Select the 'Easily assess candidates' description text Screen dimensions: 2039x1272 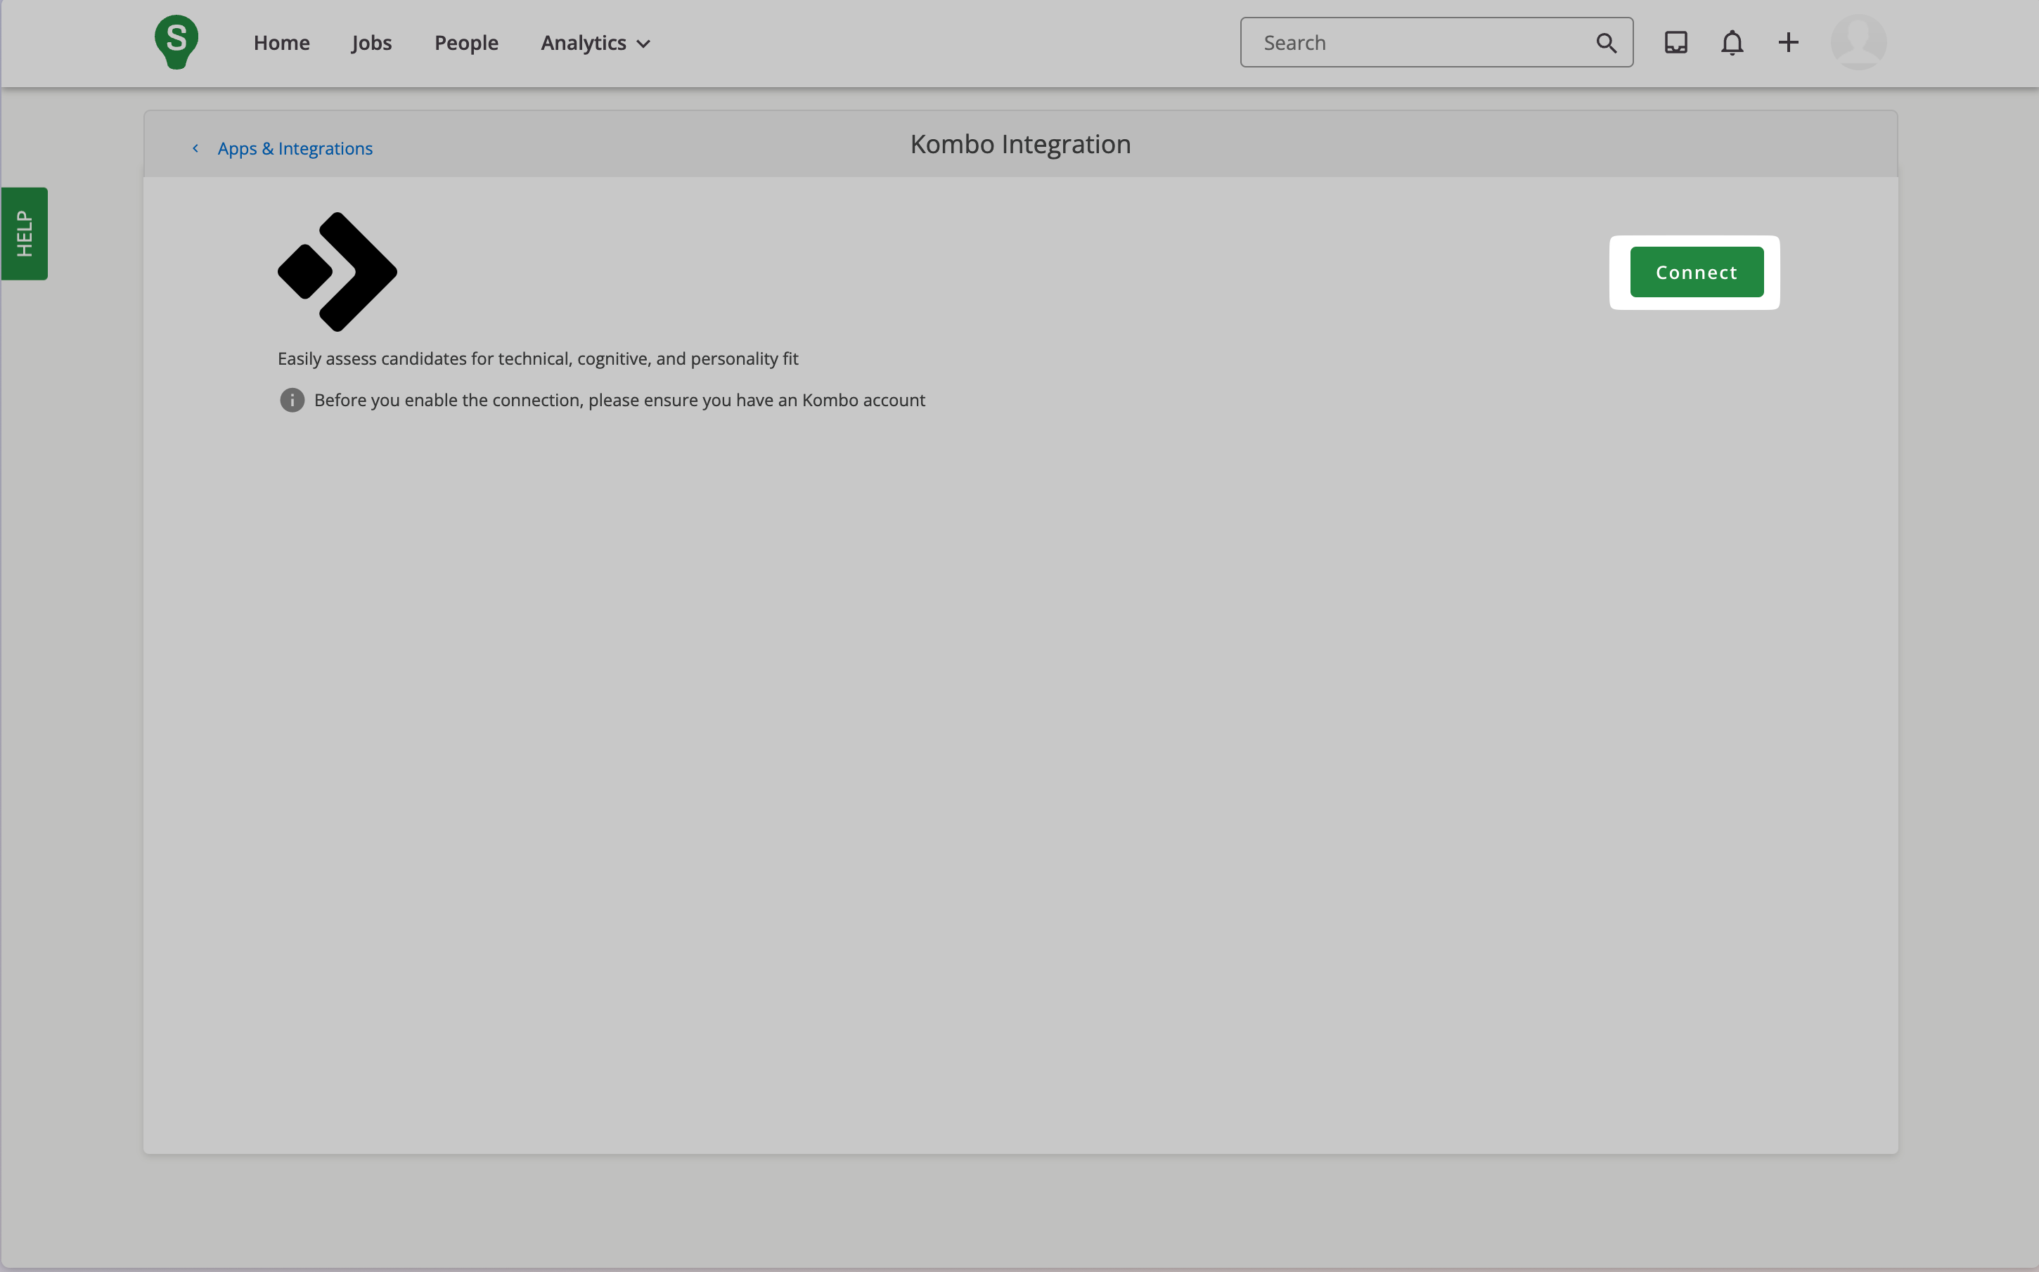pos(538,359)
